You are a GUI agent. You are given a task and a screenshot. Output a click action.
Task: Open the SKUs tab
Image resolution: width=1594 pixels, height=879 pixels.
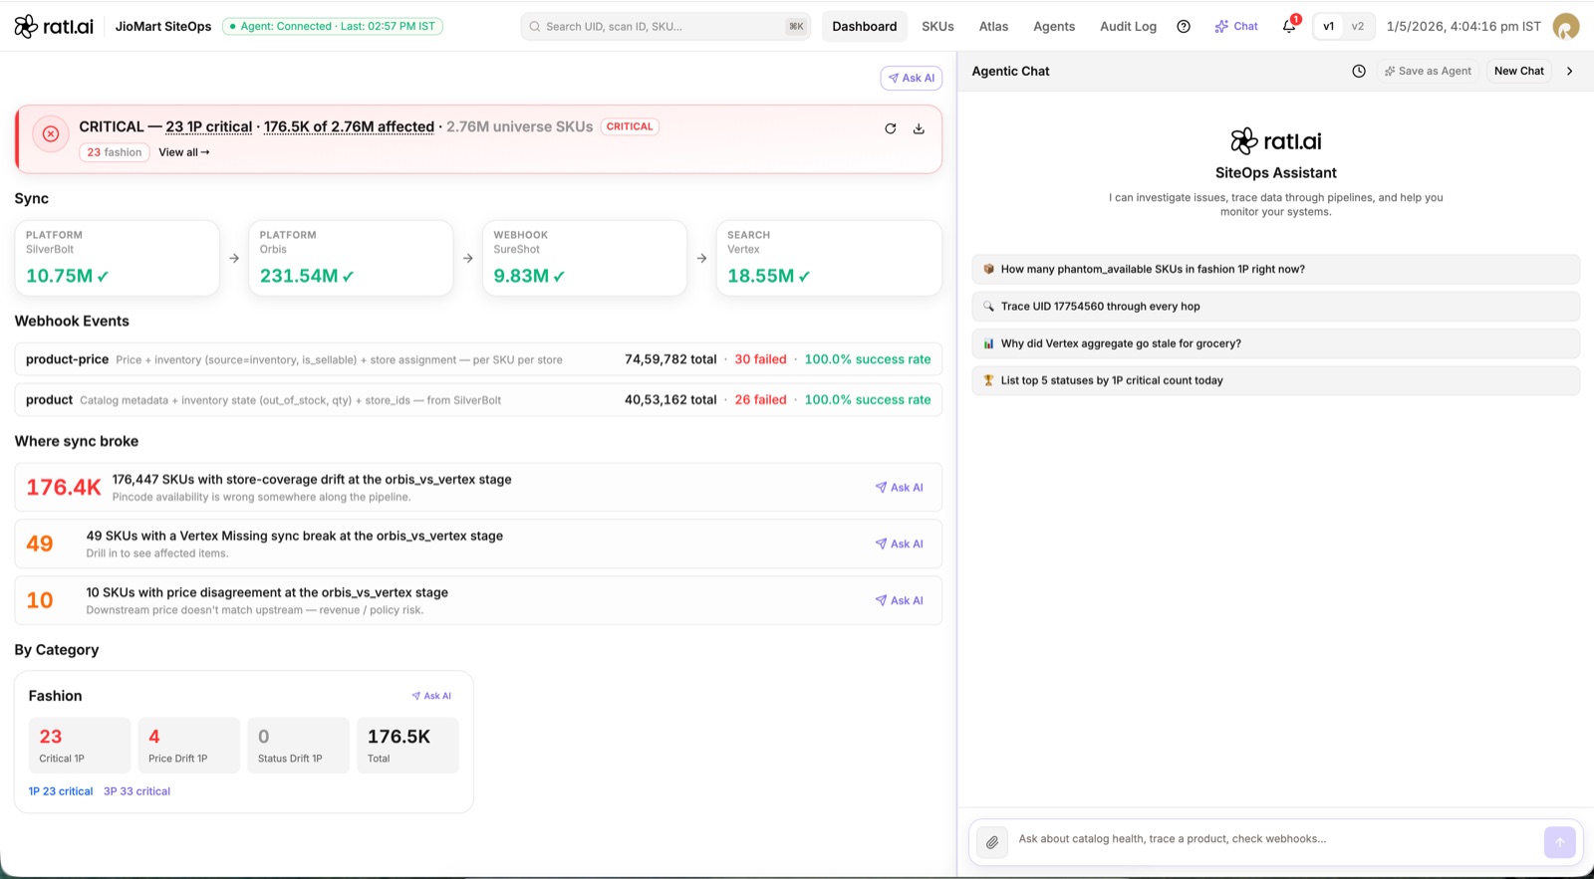pyautogui.click(x=937, y=27)
